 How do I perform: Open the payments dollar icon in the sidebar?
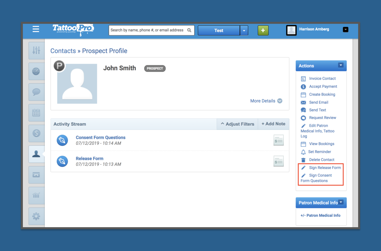[x=36, y=134]
